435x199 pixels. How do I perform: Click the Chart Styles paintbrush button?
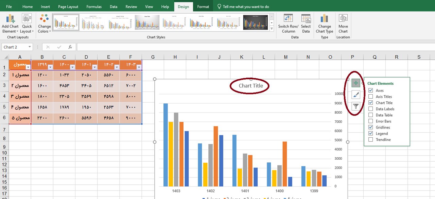coord(355,95)
